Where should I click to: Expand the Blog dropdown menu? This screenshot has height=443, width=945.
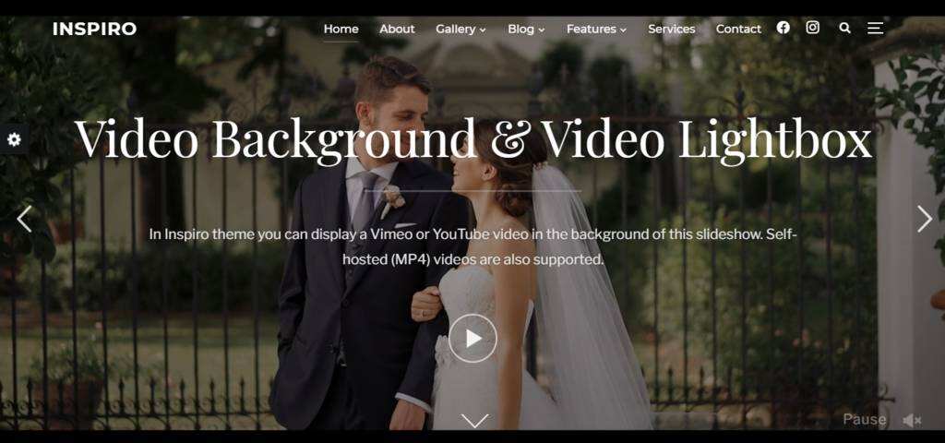click(526, 29)
